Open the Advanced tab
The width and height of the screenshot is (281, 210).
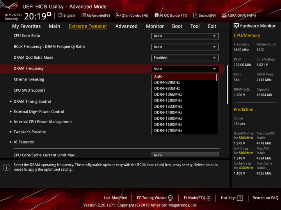click(126, 26)
